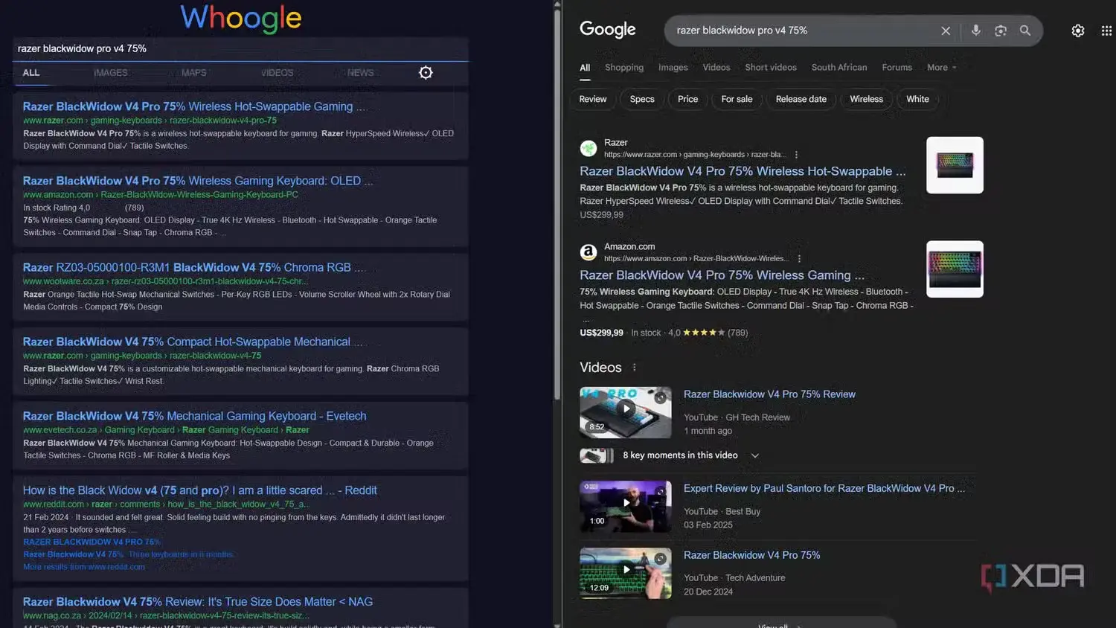The image size is (1116, 628).
Task: Open Reddit Black Widow v4 thread link
Action: pyautogui.click(x=199, y=490)
